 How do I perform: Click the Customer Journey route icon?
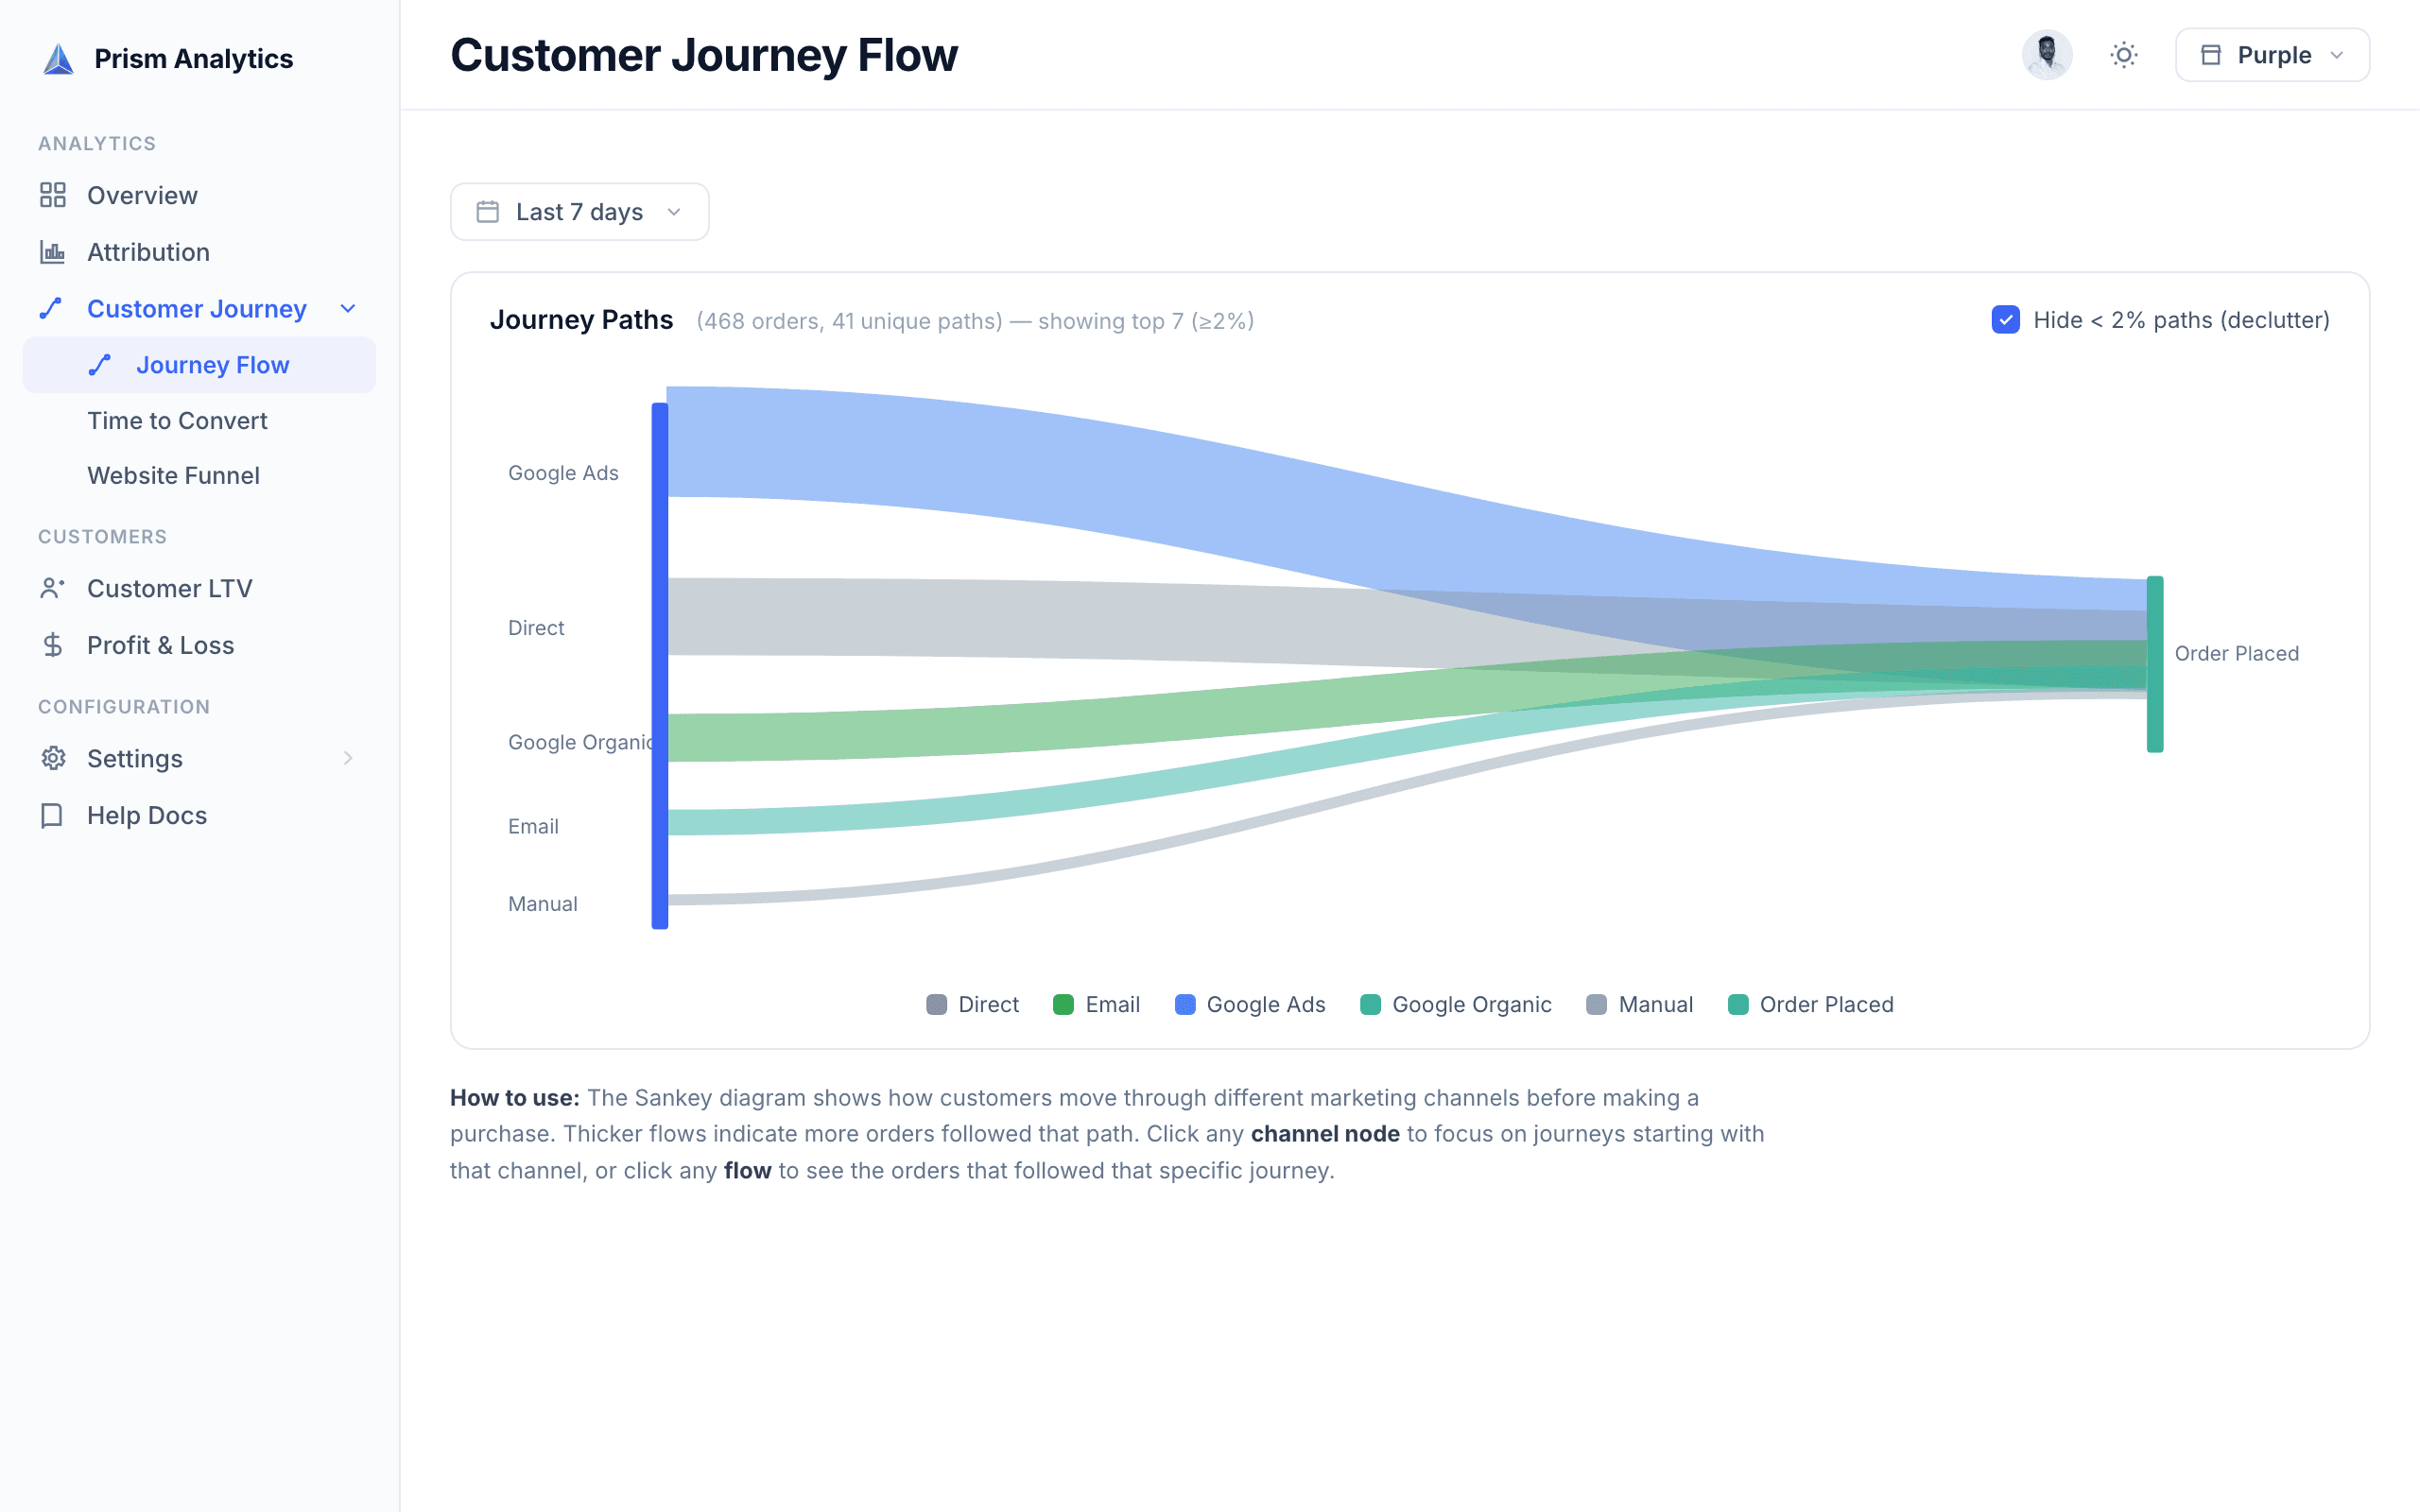[x=51, y=308]
